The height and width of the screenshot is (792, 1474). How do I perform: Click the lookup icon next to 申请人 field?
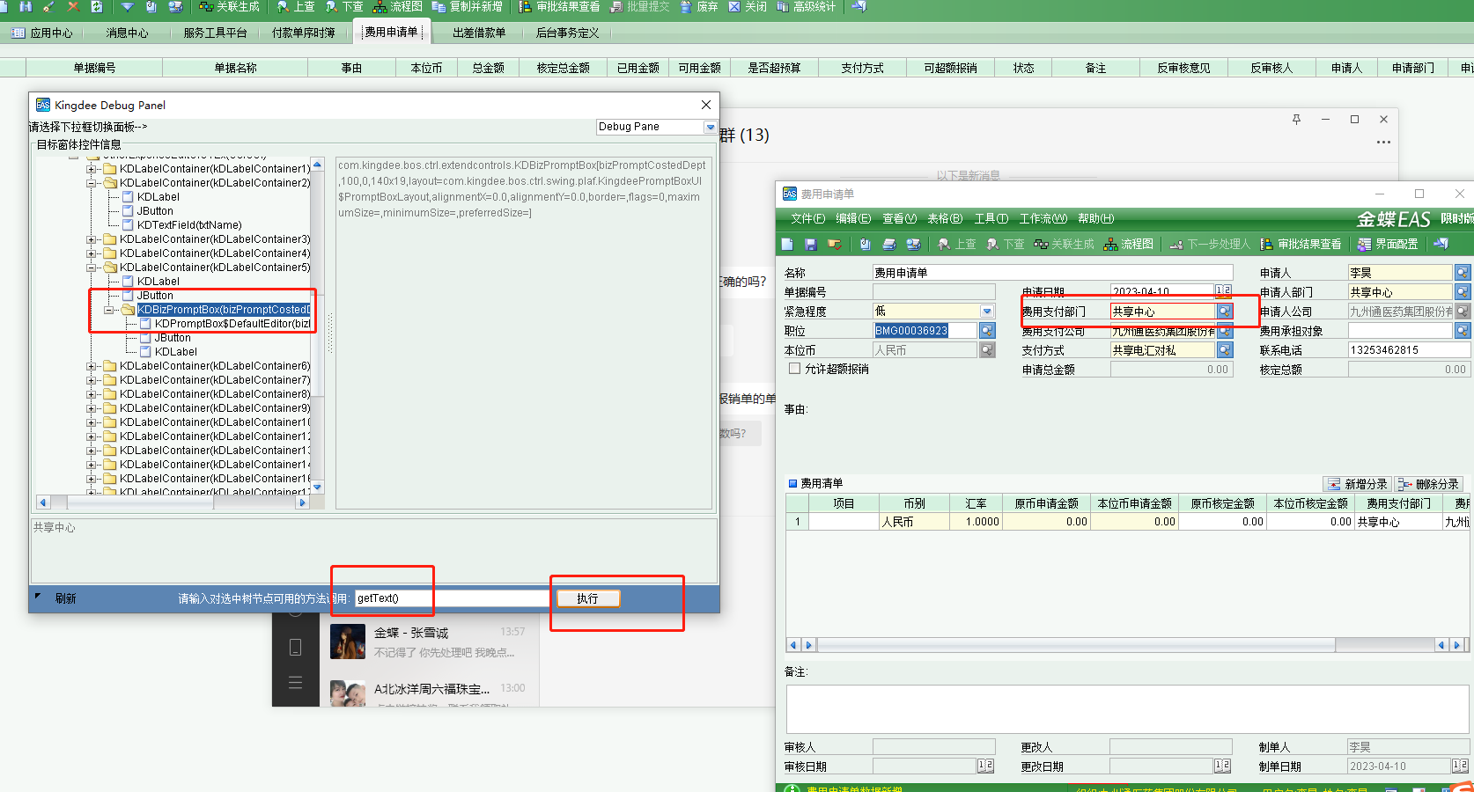[1463, 273]
